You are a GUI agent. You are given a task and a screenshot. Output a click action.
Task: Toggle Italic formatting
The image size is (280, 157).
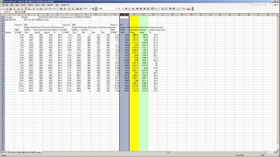click(129, 9)
